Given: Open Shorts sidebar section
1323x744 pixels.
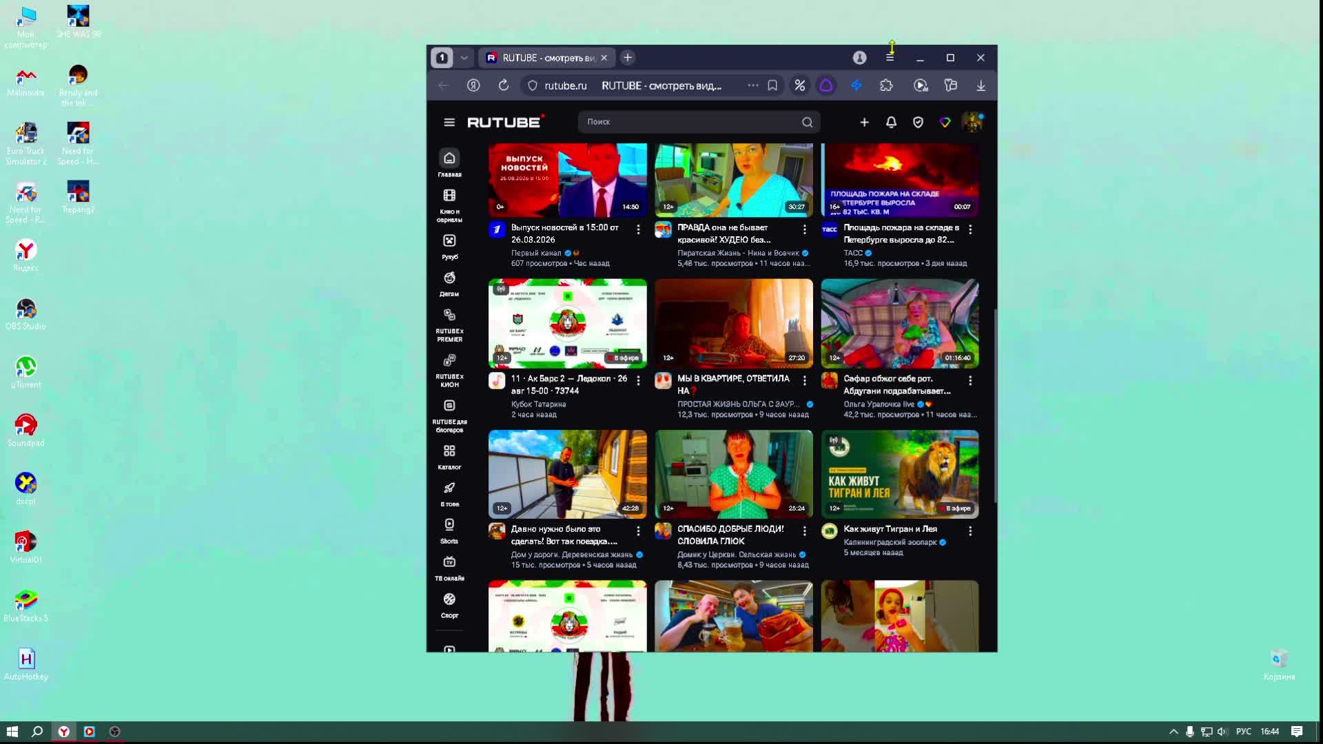Looking at the screenshot, I should pos(449,531).
